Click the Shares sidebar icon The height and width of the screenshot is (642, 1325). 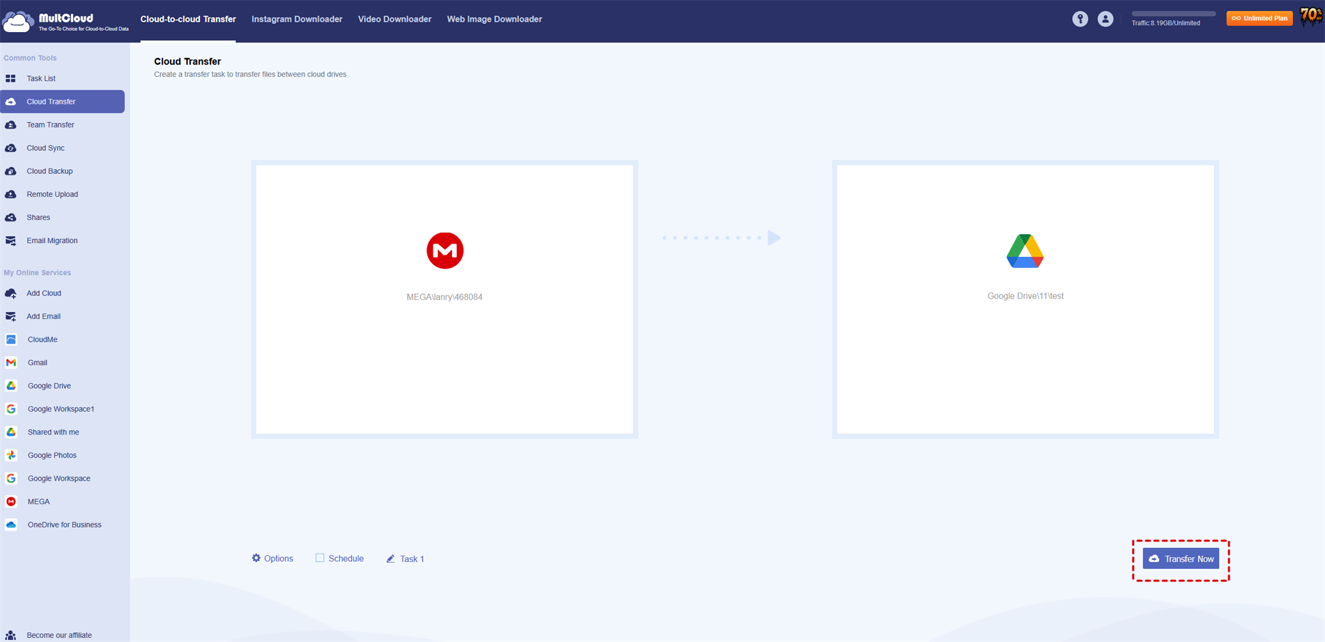point(10,217)
